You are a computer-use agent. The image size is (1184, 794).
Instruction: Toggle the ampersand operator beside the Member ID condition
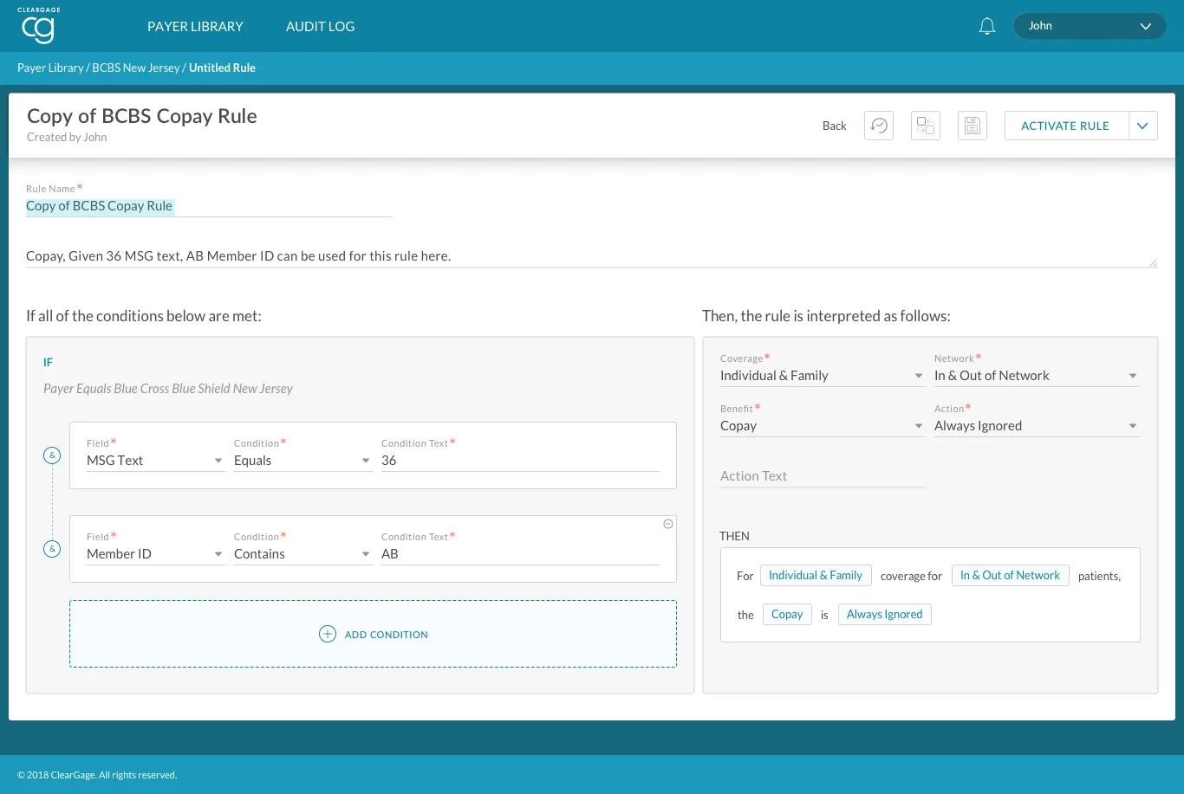[52, 548]
